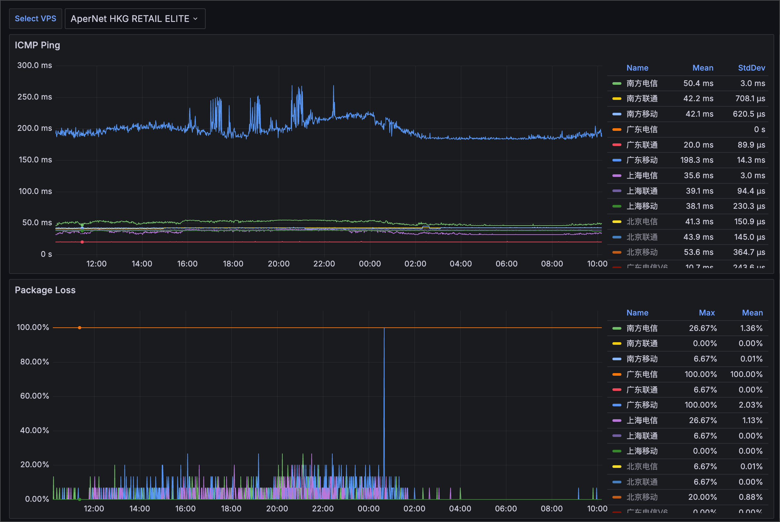Open the AperNet HKG RETAIL ELITE dropdown
This screenshot has width=780, height=522.
[135, 19]
